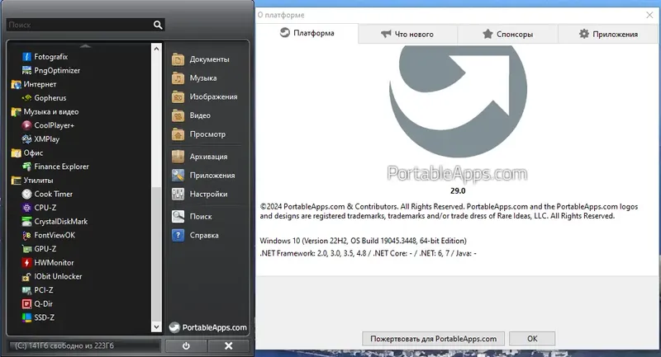Click the power eject button
Screen dimensions: 661x357
[x=186, y=345]
